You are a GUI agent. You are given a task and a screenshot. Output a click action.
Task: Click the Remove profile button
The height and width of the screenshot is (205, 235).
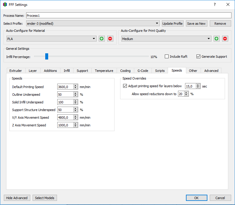[220, 24]
